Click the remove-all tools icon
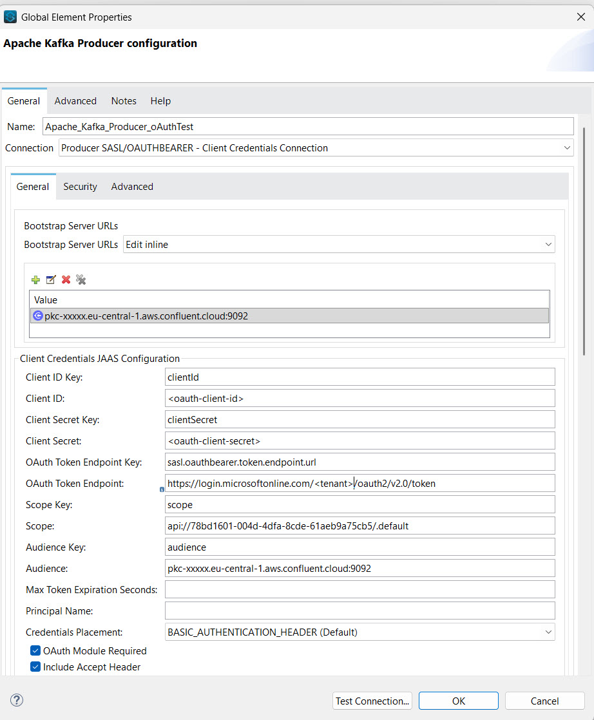Viewport: 594px width, 720px height. 81,279
